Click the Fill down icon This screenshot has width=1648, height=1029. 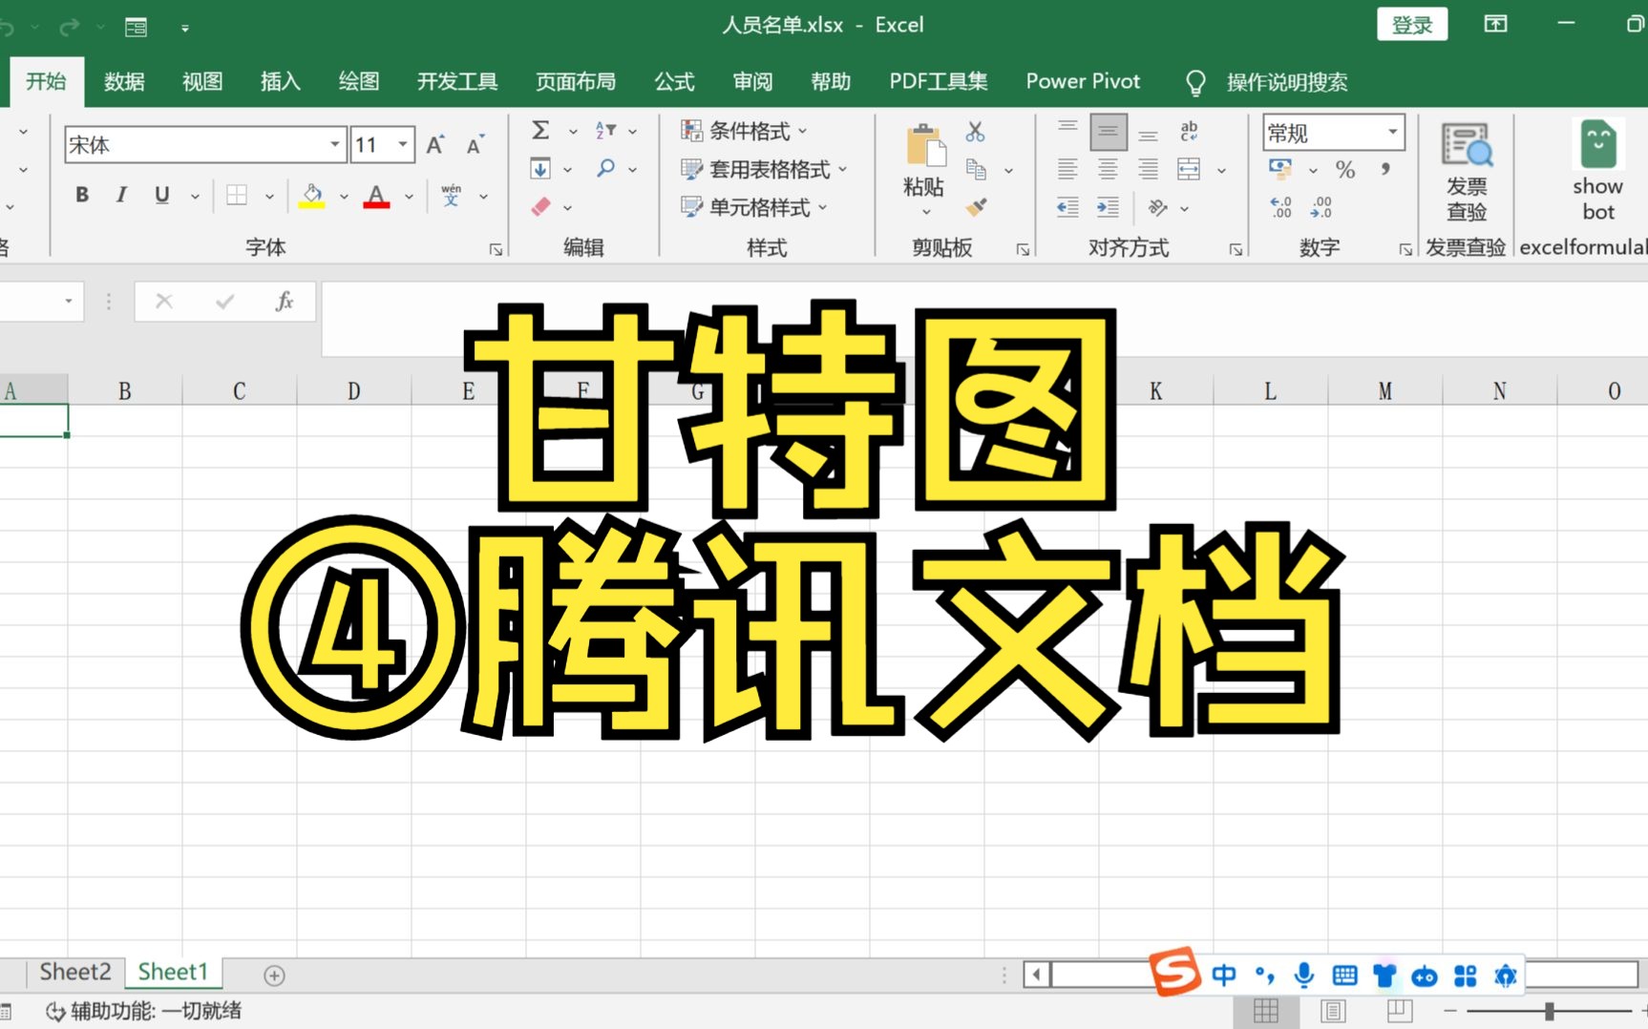[x=540, y=169]
